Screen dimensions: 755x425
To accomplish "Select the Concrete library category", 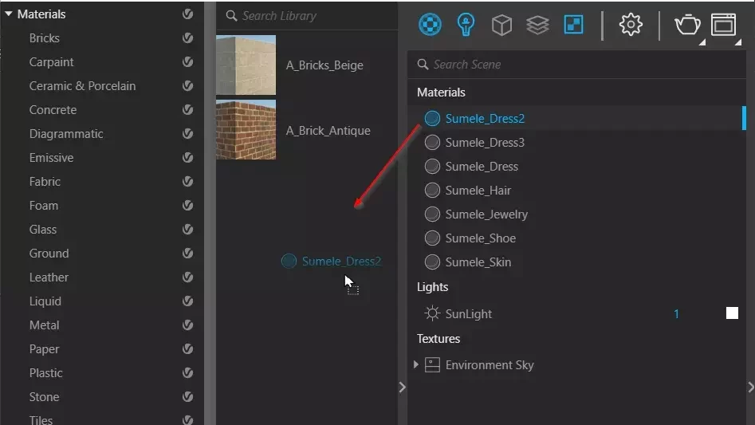I will (x=53, y=110).
